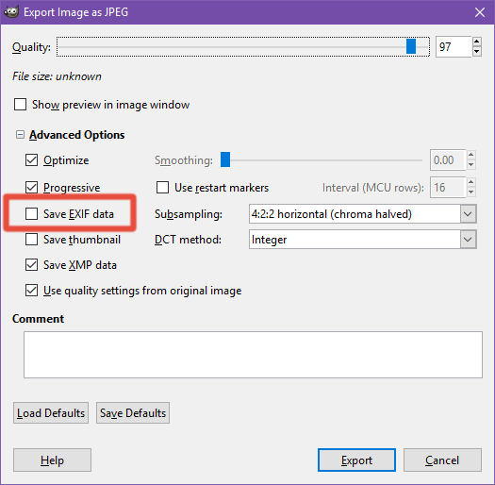The image size is (495, 485).
Task: Click the Export button
Action: point(356,460)
